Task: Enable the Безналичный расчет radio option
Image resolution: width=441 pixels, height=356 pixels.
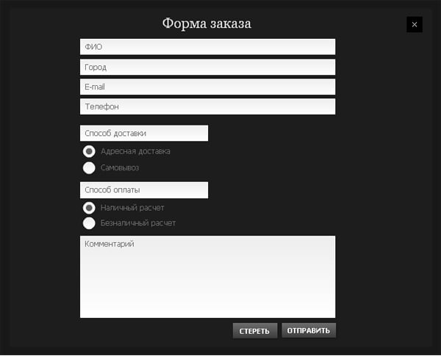Action: (x=89, y=223)
